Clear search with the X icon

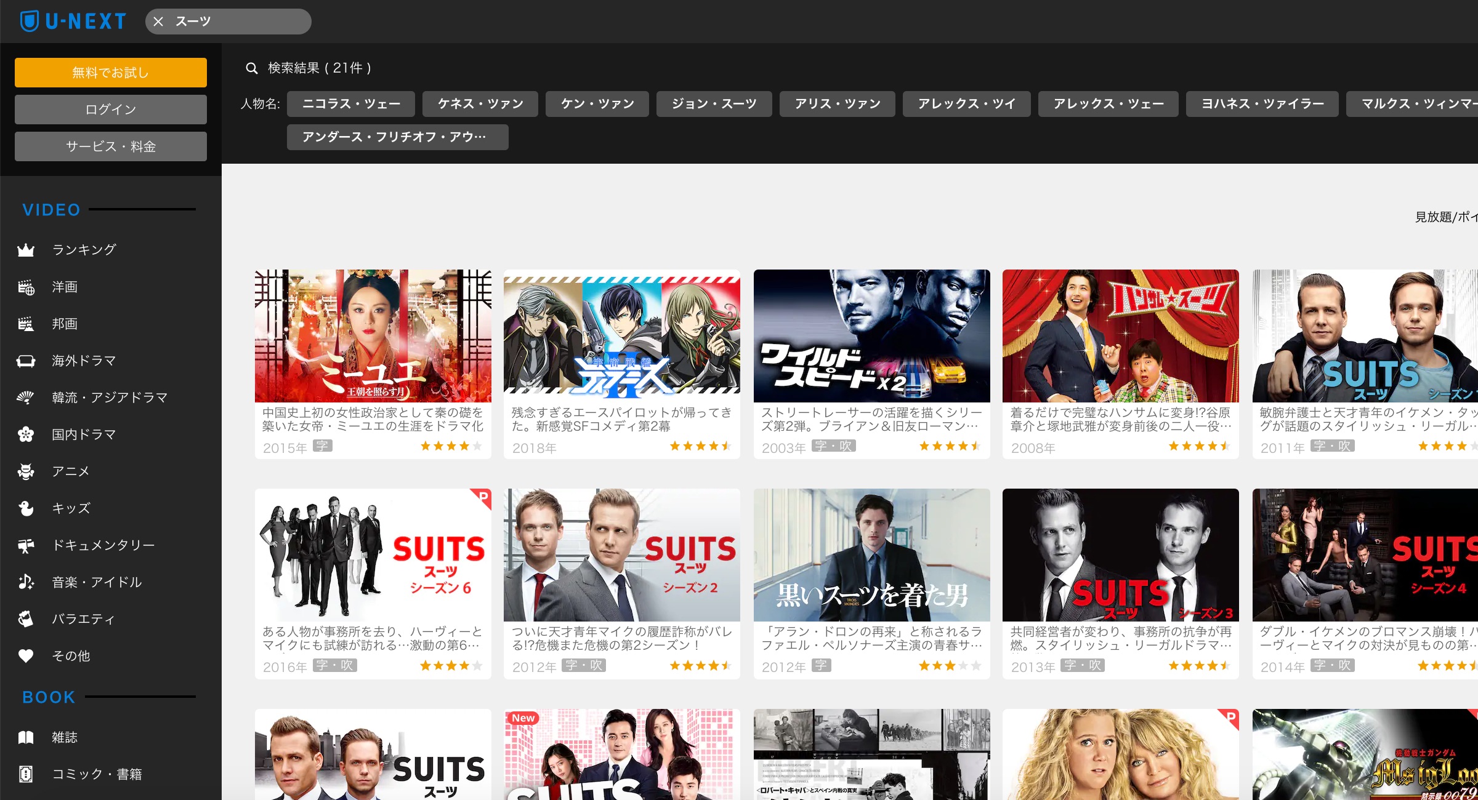pos(158,22)
